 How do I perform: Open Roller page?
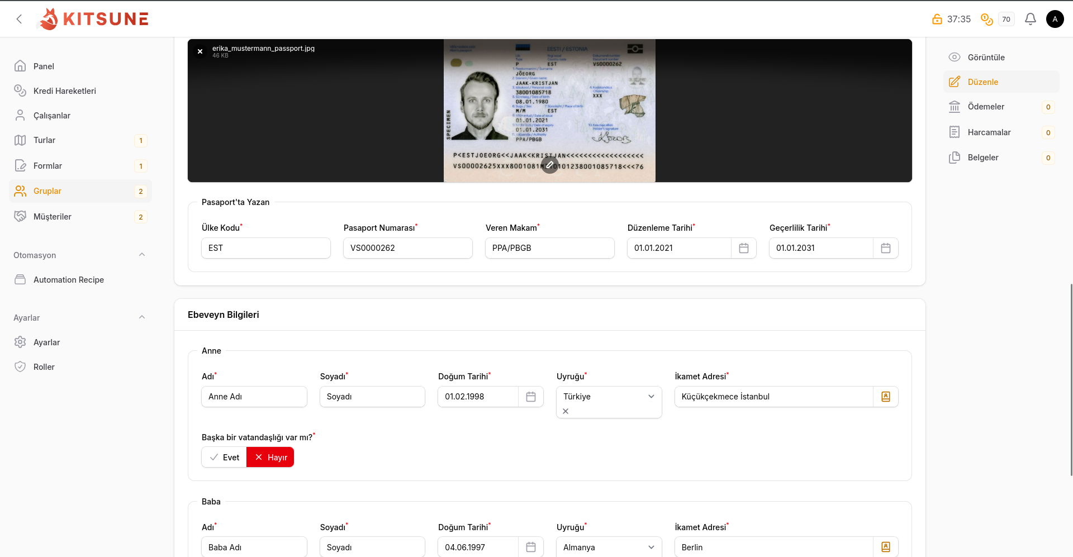(x=80, y=366)
